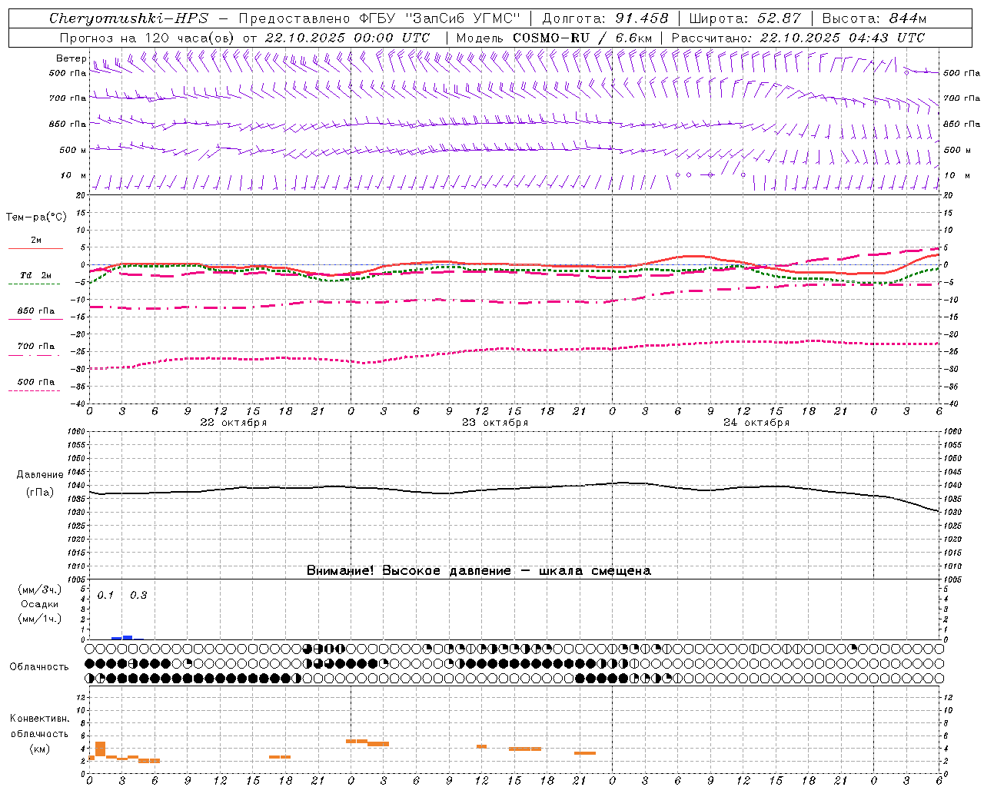Image resolution: width=984 pixels, height=787 pixels.
Task: Click the 24 октября date label
Action: (756, 423)
